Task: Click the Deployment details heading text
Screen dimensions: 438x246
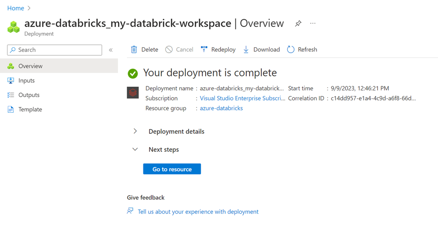Action: point(177,131)
